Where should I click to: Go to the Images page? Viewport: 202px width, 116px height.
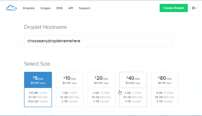(x=45, y=8)
